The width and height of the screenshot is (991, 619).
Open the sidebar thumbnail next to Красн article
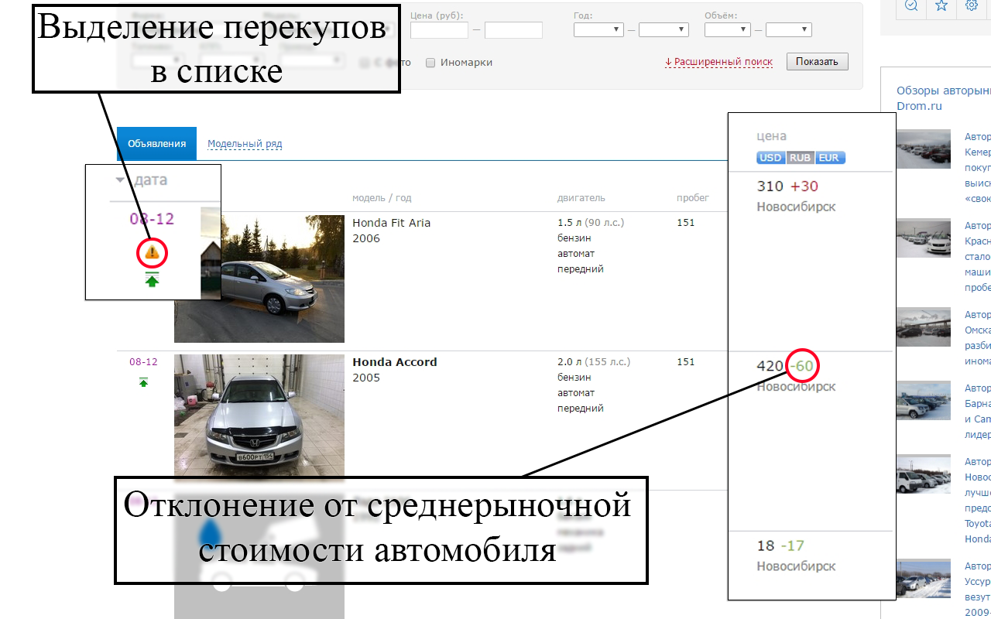(x=924, y=238)
